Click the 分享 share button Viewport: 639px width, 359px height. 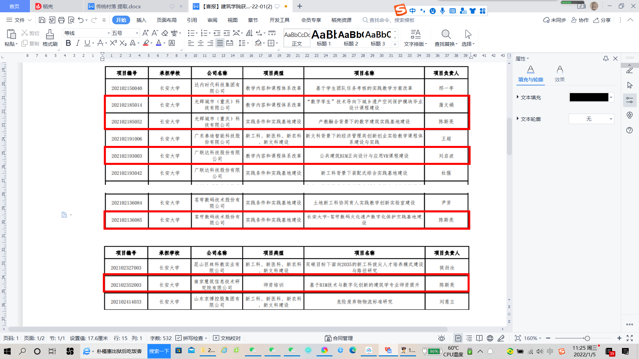(x=602, y=20)
